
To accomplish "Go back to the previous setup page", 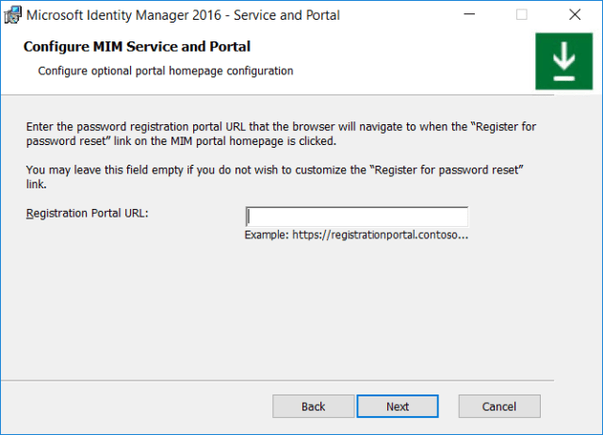I will 313,406.
